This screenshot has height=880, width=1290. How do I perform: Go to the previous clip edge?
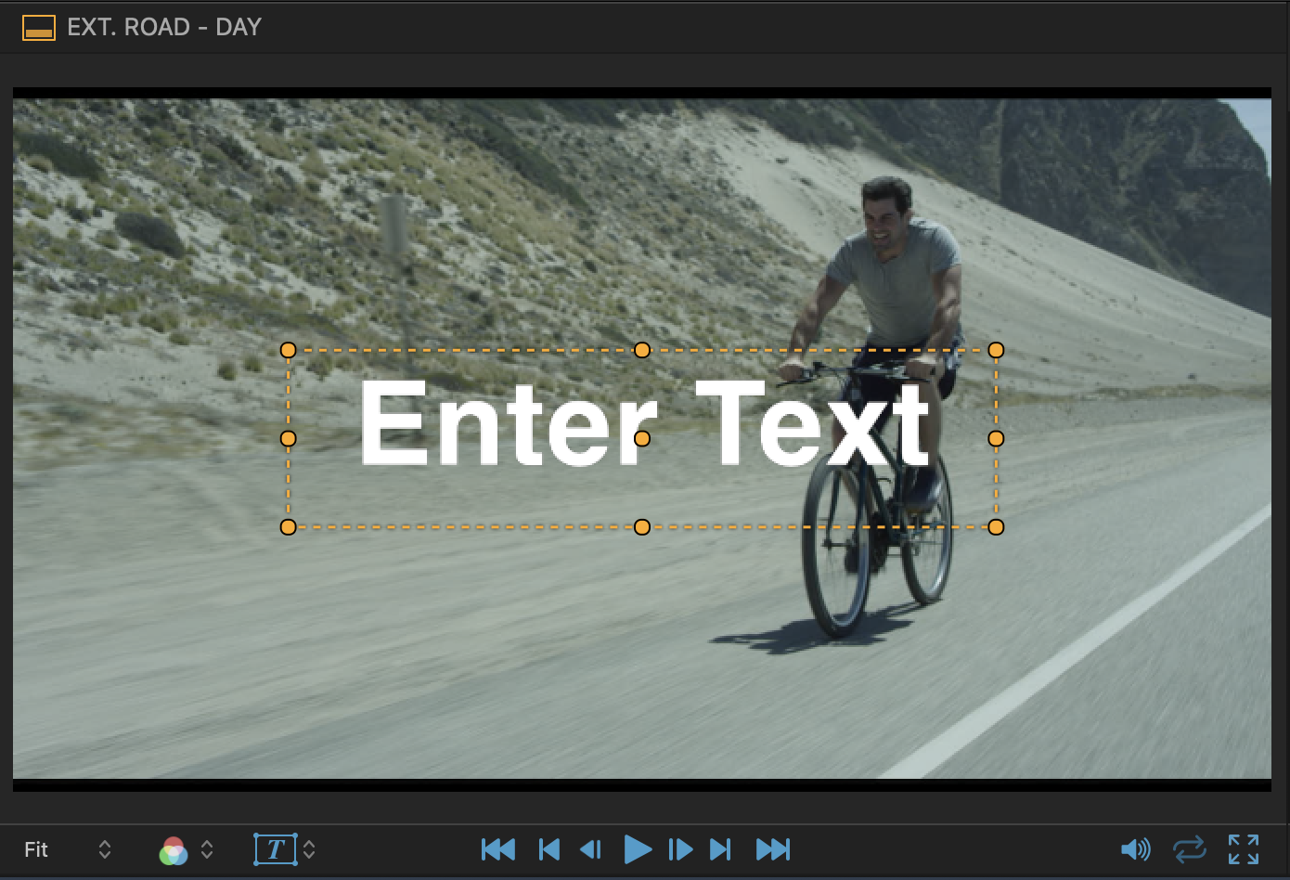click(x=549, y=849)
